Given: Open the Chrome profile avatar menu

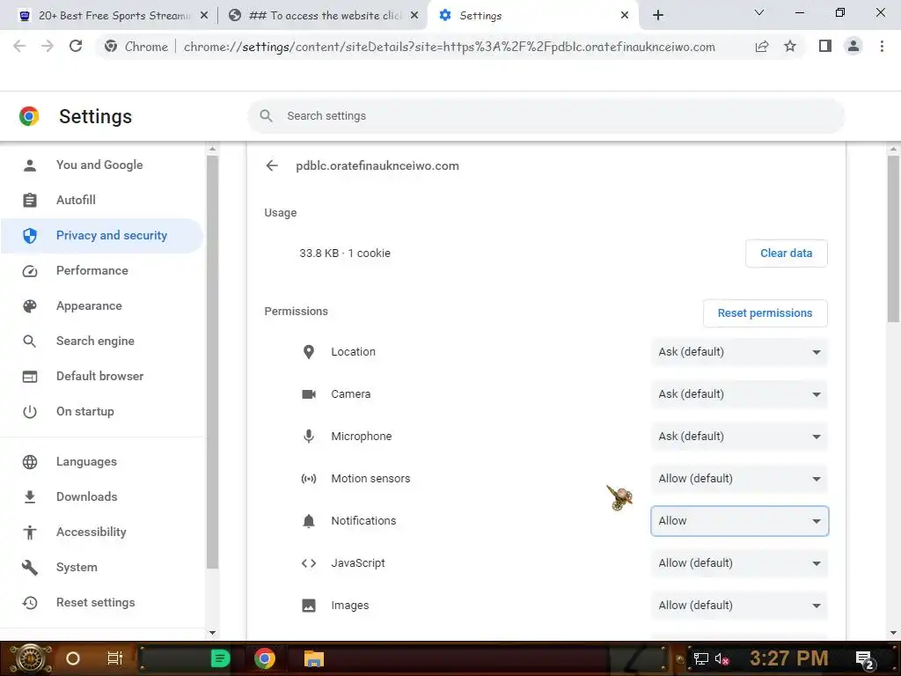Looking at the screenshot, I should point(853,46).
